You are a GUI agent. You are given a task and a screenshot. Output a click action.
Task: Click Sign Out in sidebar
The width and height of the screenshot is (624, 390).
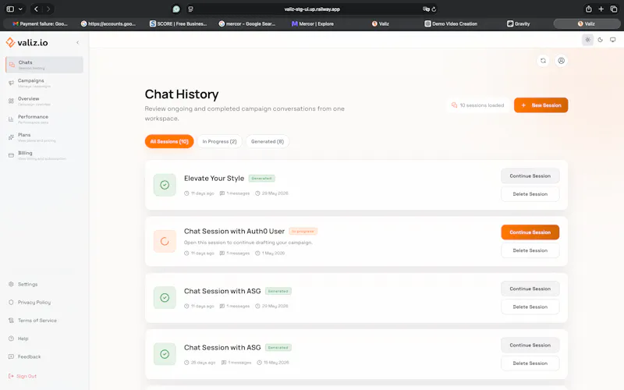point(27,376)
